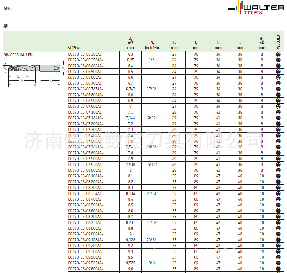Click the WJ30EJ vertical column header
Screen dimensions: 287x273
[278, 42]
